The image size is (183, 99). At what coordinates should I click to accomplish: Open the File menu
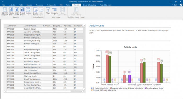tap(4, 5)
